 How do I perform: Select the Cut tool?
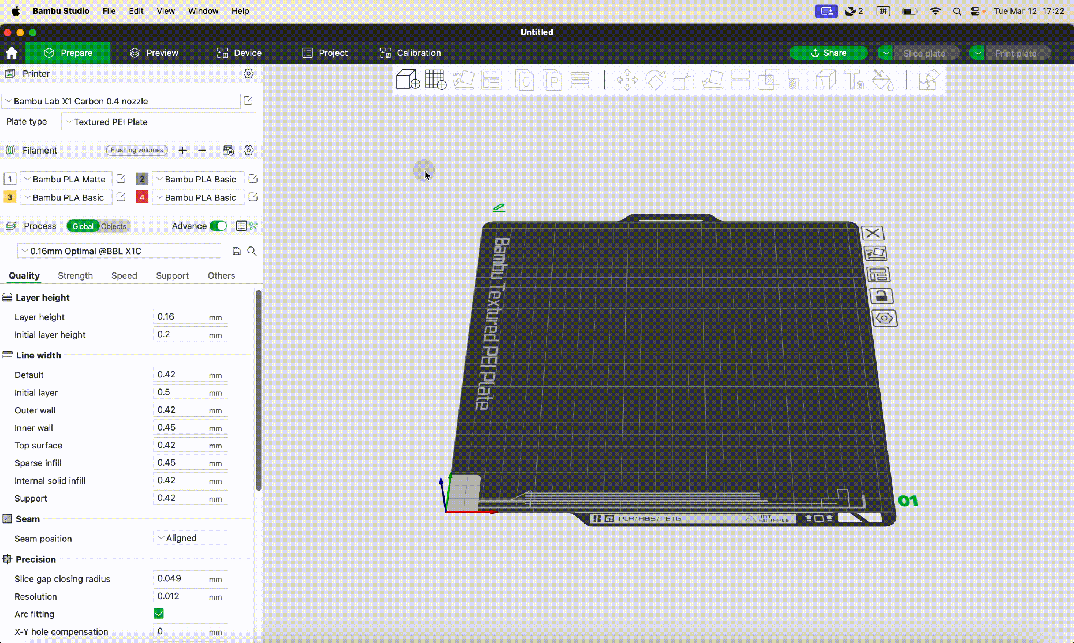pyautogui.click(x=740, y=80)
